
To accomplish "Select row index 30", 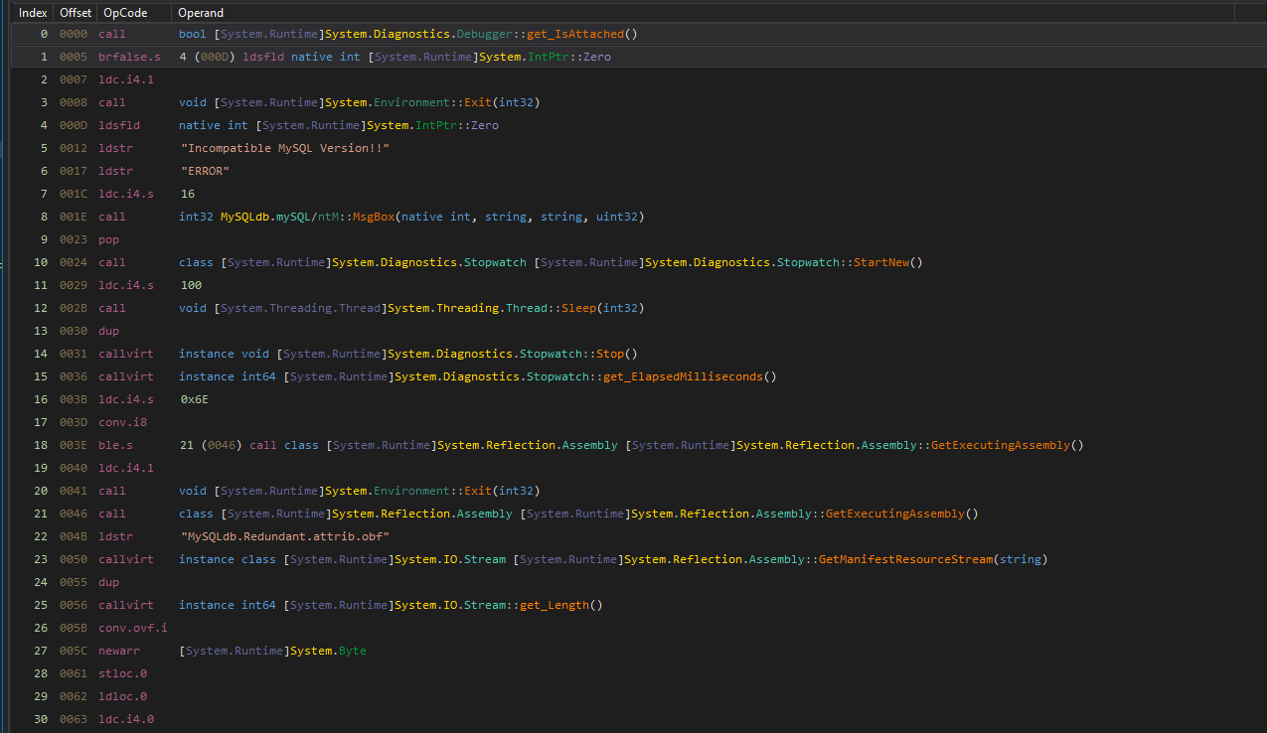I will (x=40, y=719).
